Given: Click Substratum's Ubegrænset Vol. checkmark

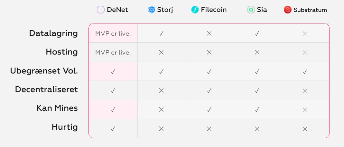Looking at the screenshot, I should click(305, 72).
